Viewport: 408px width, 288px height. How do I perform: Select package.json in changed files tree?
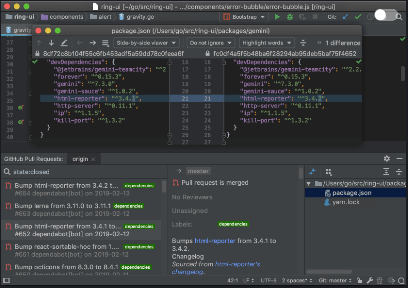pyautogui.click(x=355, y=193)
